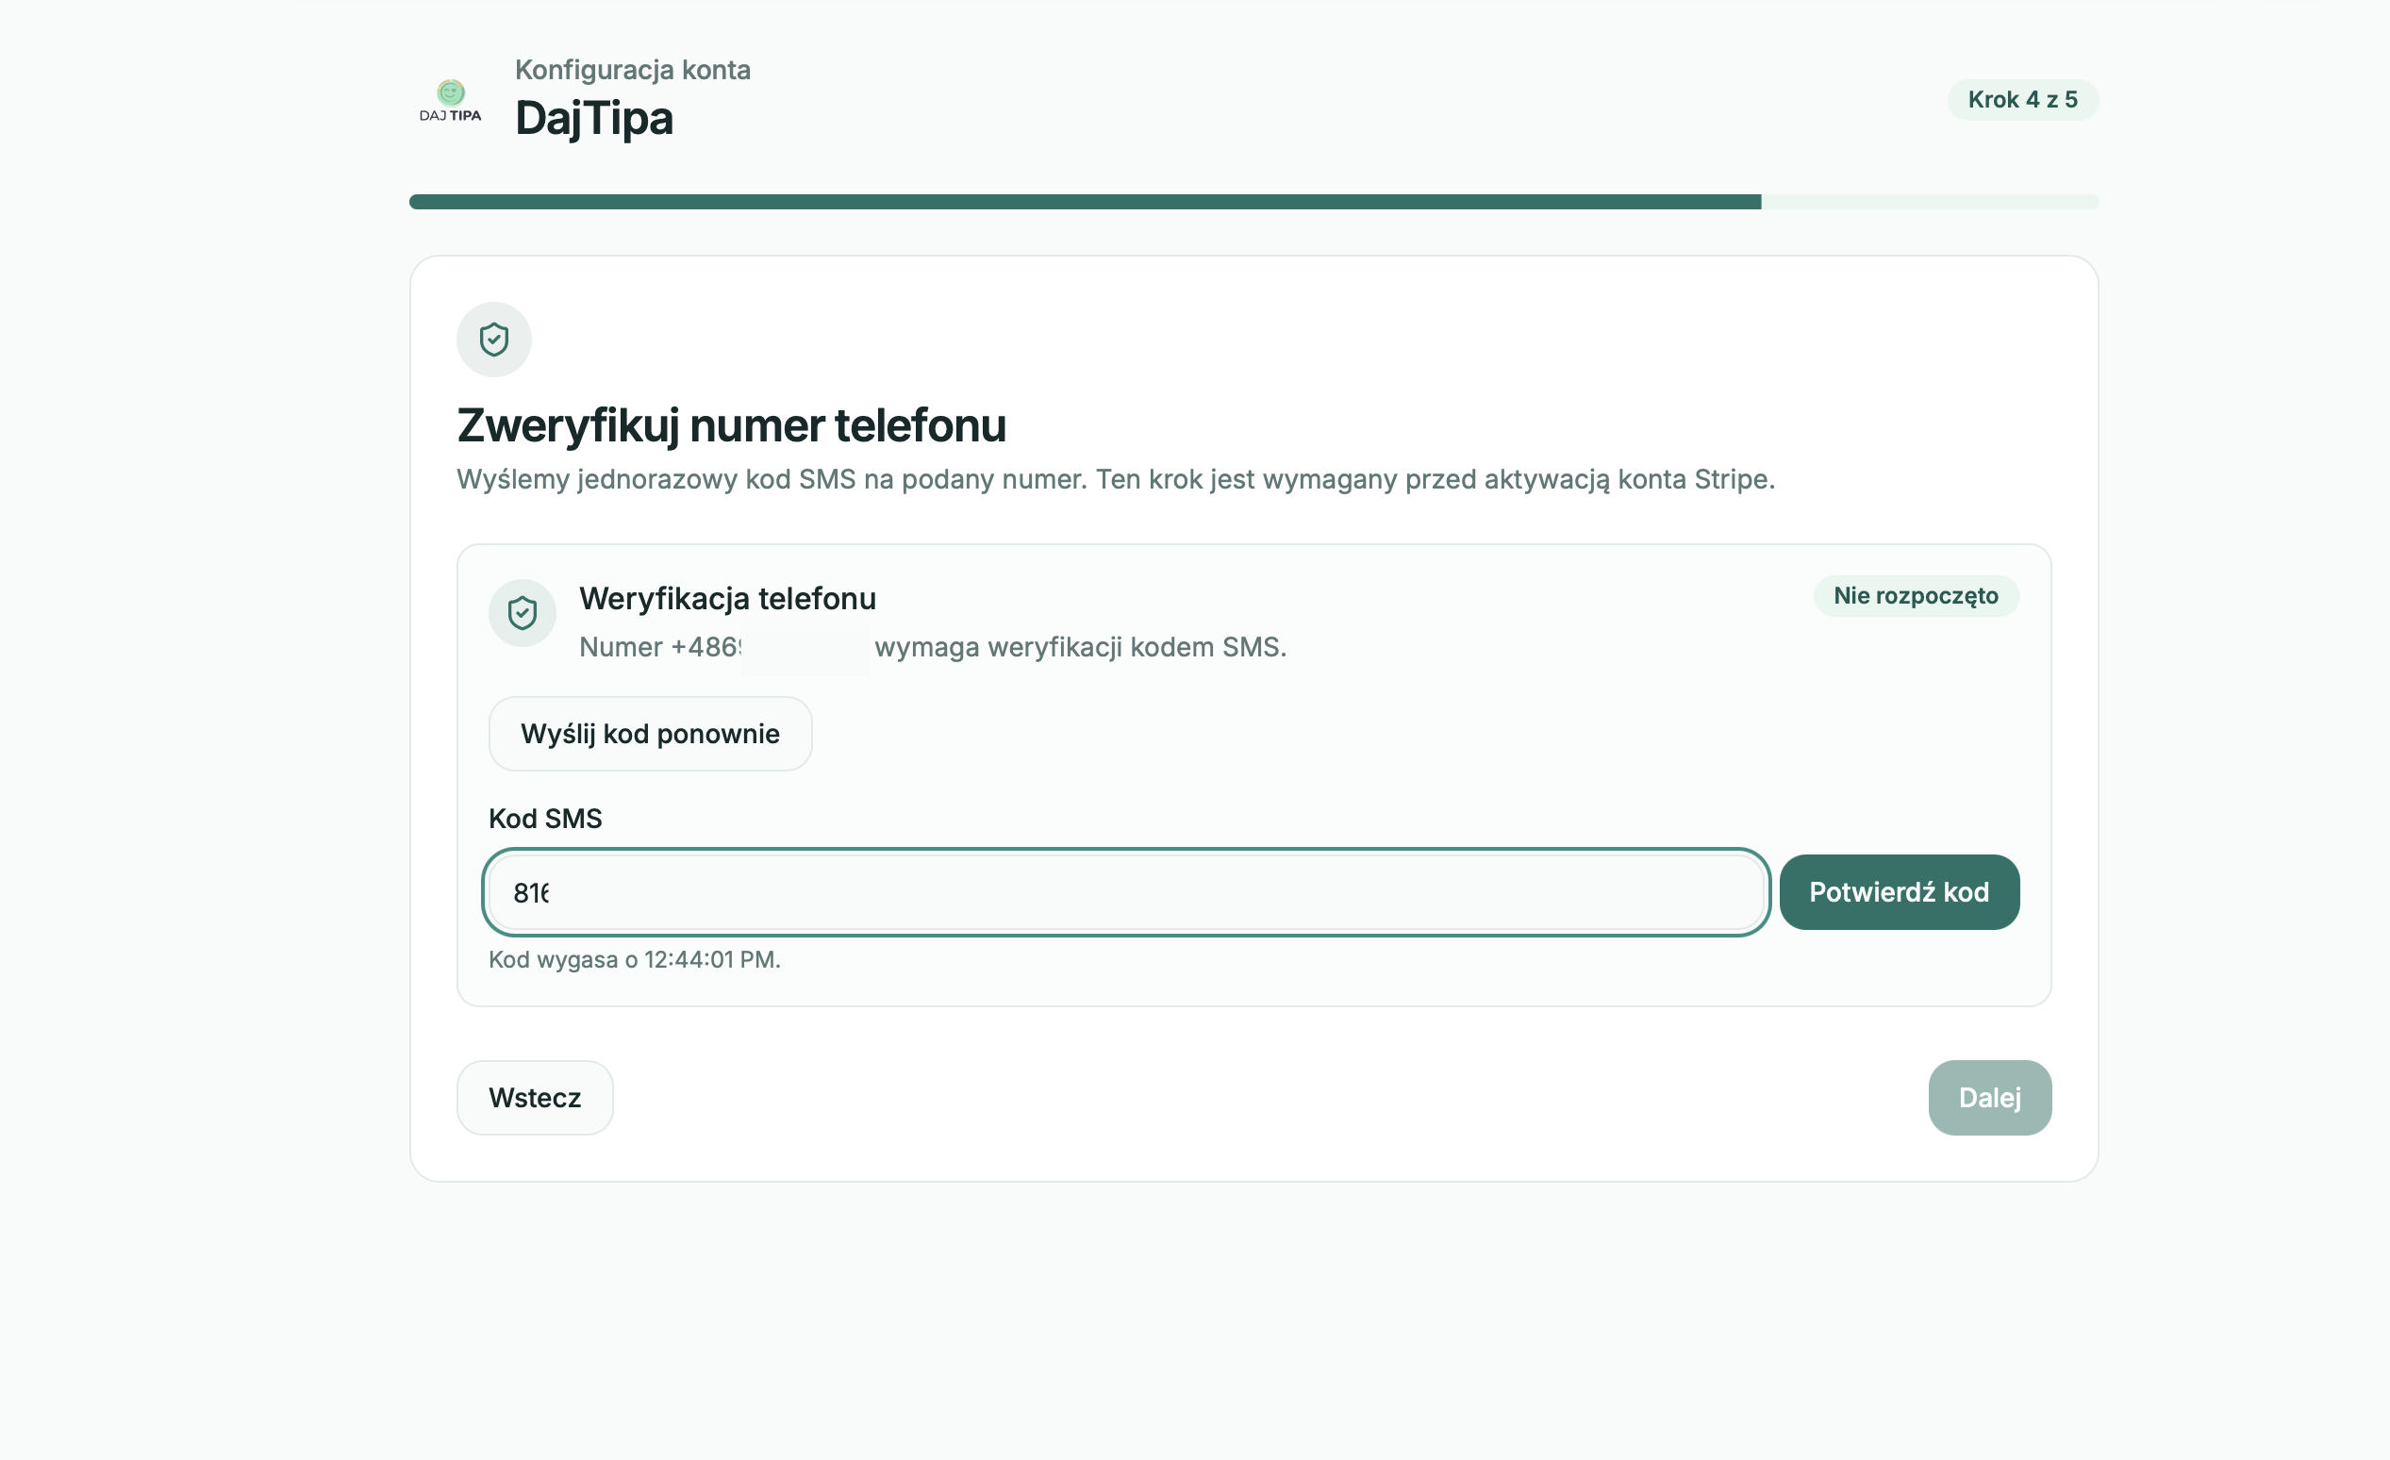
Task: Click the Weryfikacja telefonu section title
Action: [x=727, y=598]
